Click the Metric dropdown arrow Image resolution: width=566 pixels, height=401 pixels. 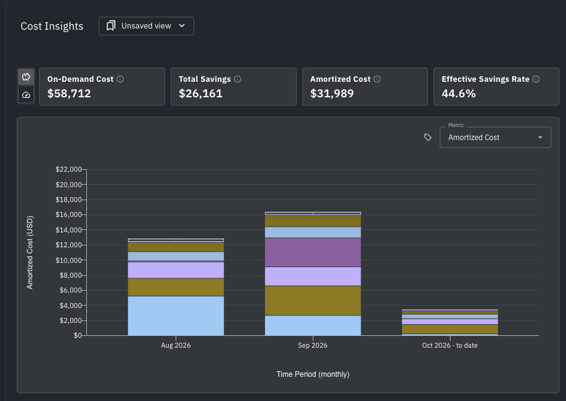point(540,138)
